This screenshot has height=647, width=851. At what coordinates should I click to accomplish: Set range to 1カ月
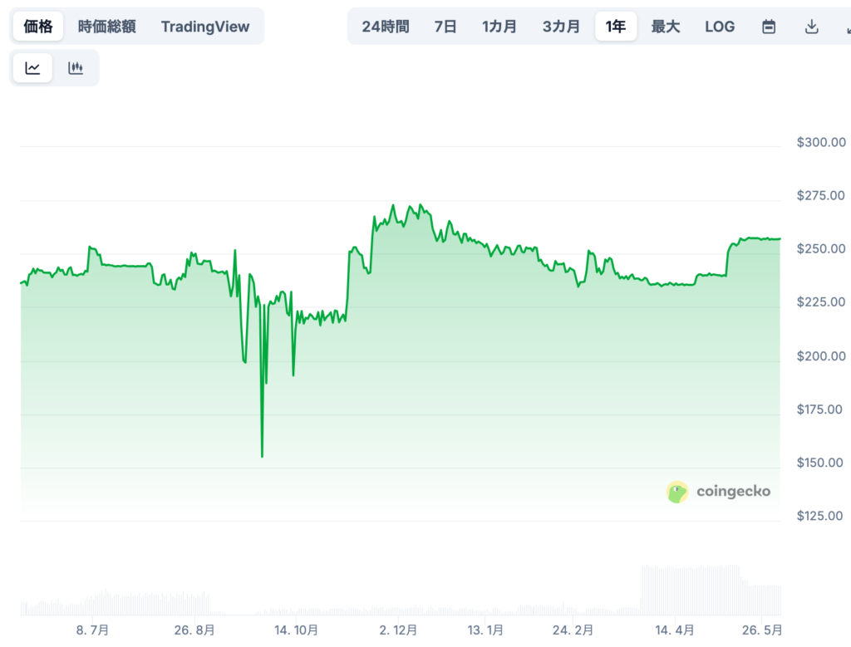[x=499, y=26]
